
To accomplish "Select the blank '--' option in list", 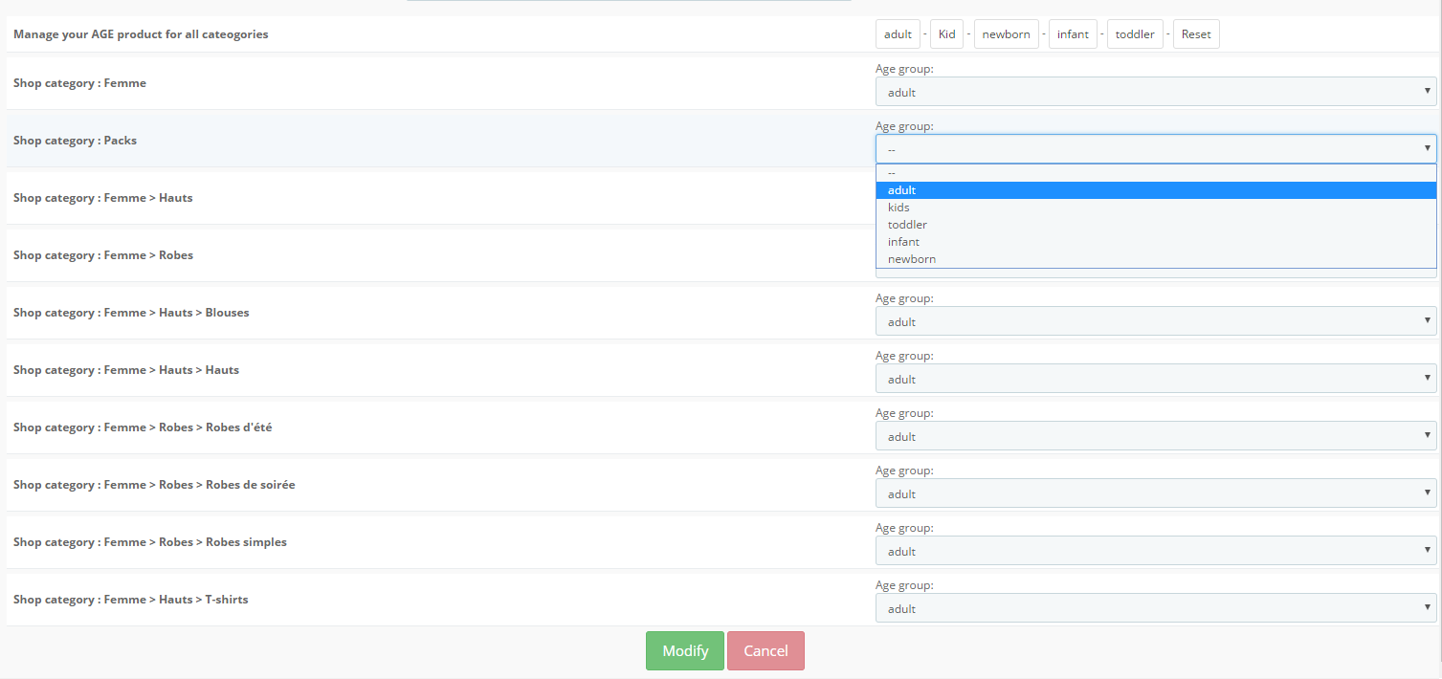I will (x=1156, y=173).
